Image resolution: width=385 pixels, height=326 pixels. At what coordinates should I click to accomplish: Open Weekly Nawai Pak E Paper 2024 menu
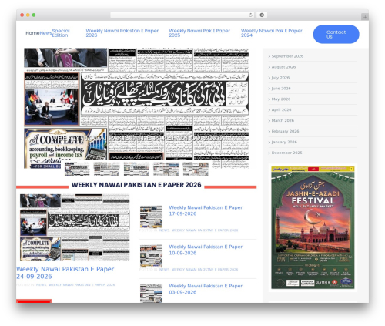(x=272, y=33)
